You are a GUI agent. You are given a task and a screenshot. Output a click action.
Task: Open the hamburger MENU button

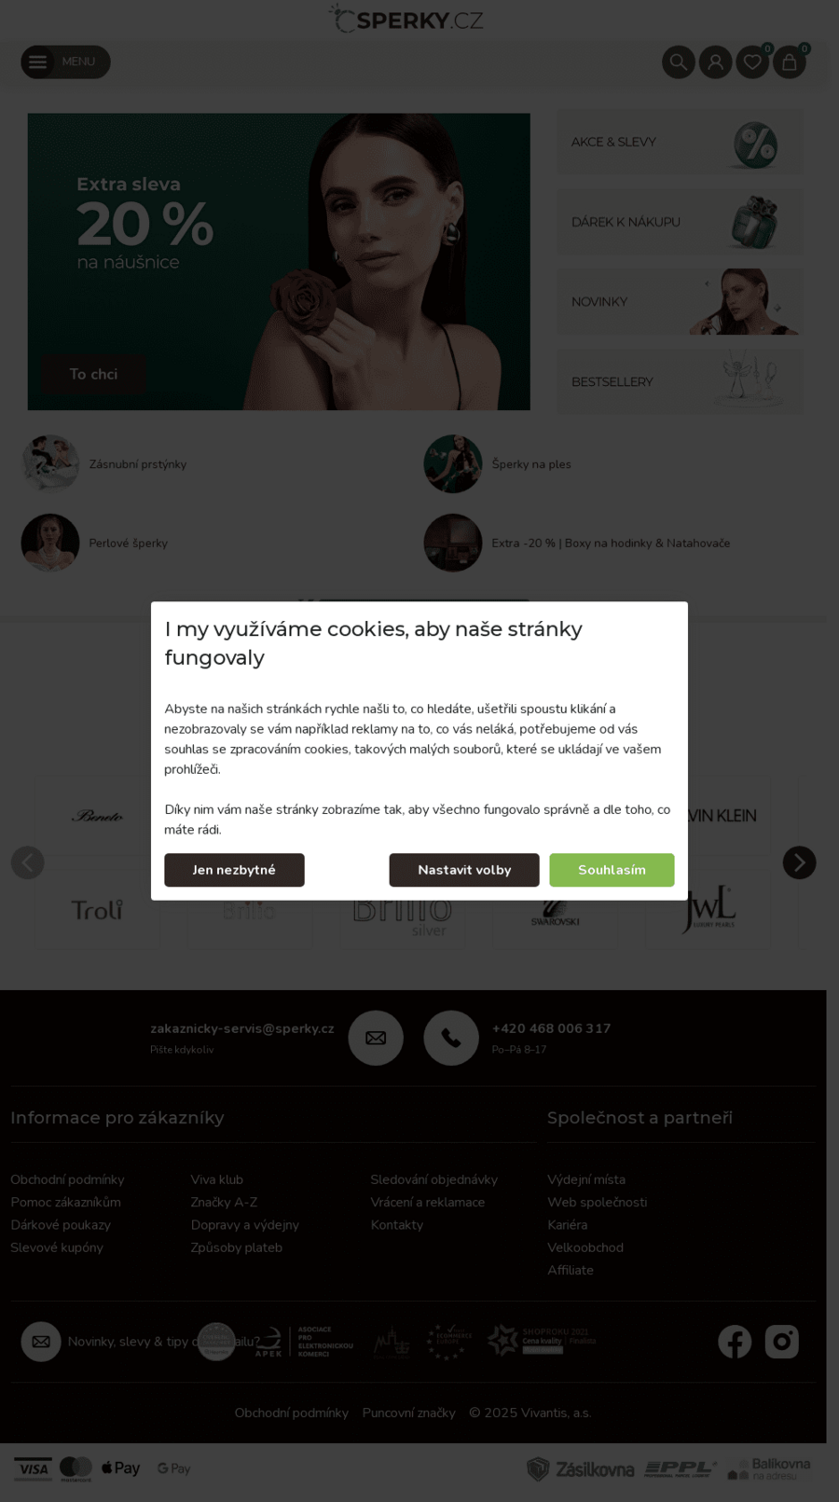point(65,62)
